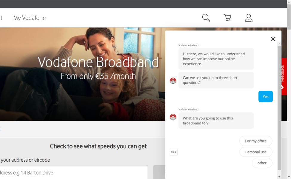Image resolution: width=291 pixels, height=179 pixels.
Task: Open the site search magnifier icon
Action: point(206,18)
